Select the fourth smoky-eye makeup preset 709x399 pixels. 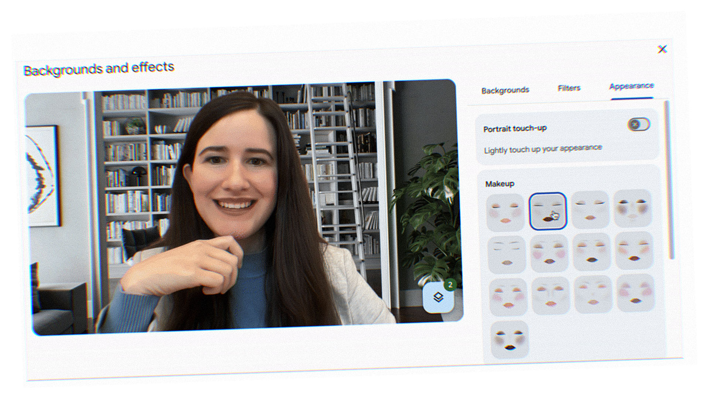(633, 208)
